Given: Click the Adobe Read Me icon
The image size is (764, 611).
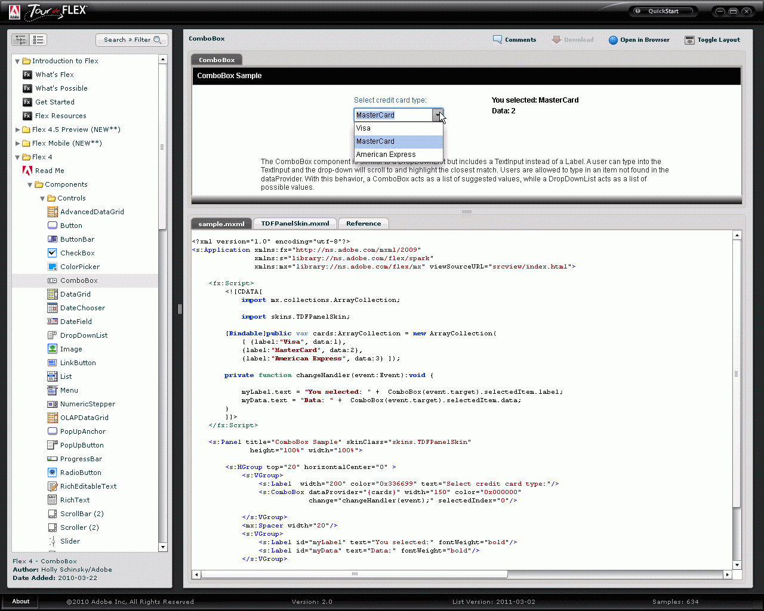Looking at the screenshot, I should [27, 171].
